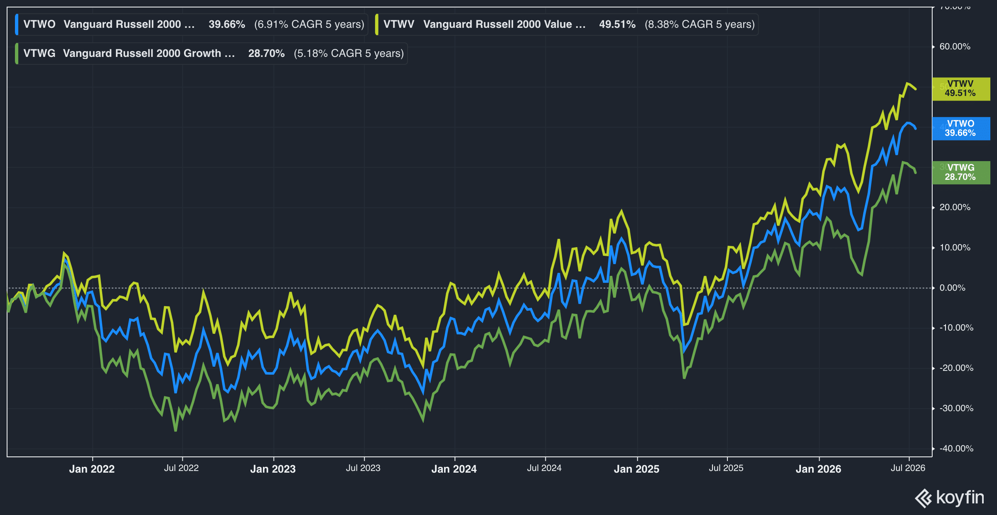Click the 'Vanguard Russell 2000 Value …' name
The height and width of the screenshot is (515, 997).
[x=505, y=25]
